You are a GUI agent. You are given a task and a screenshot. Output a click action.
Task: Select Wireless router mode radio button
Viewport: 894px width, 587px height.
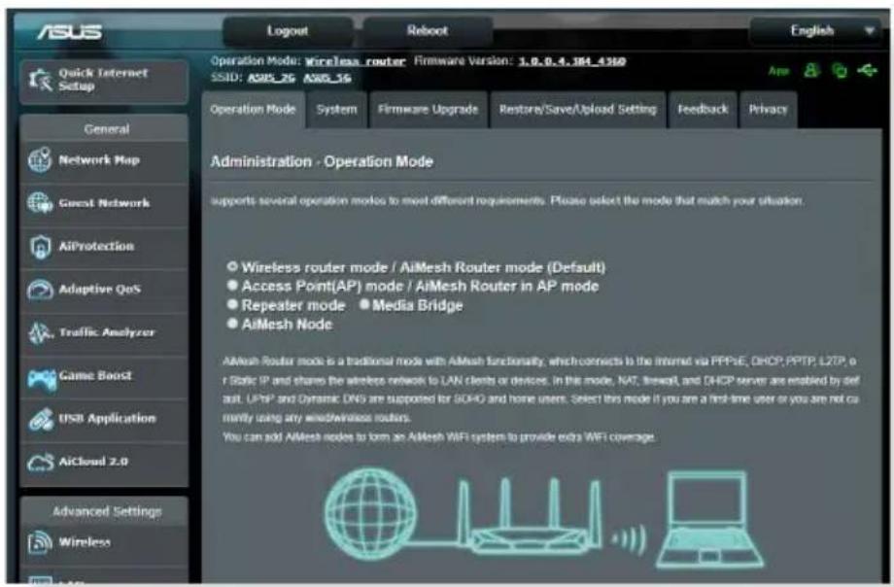click(232, 266)
